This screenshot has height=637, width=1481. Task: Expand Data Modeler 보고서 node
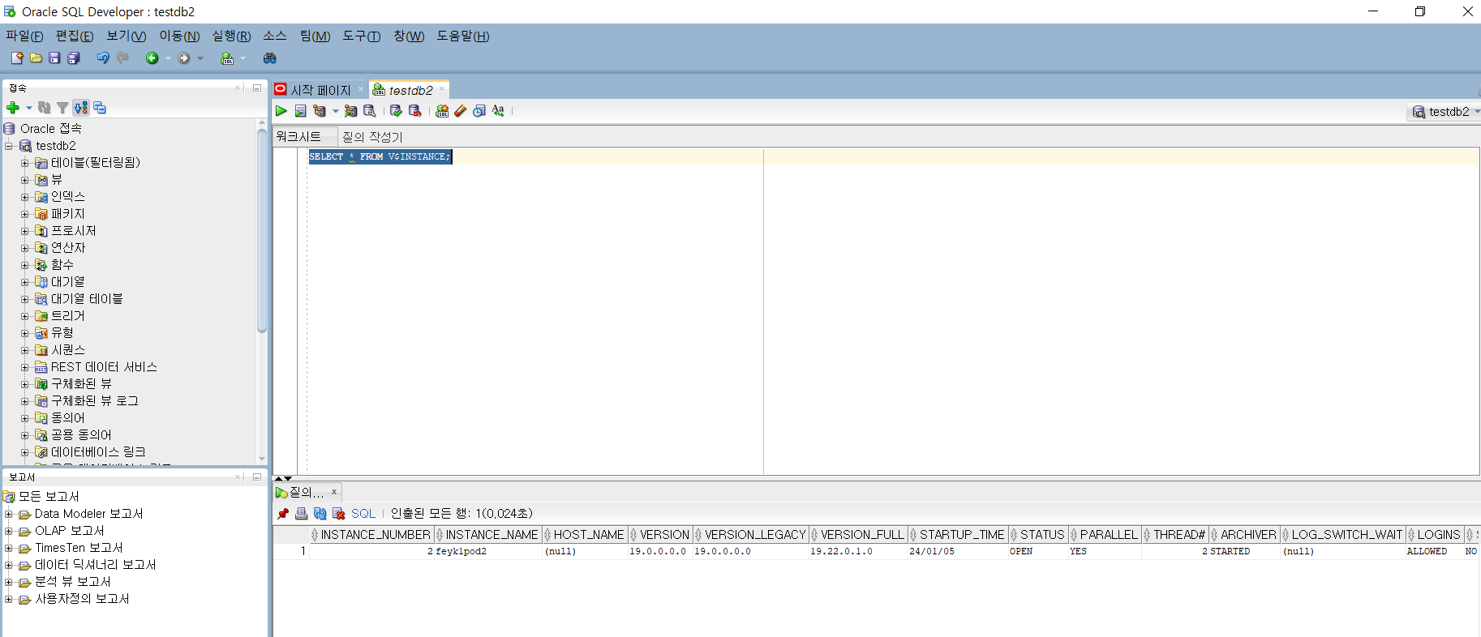(9, 514)
